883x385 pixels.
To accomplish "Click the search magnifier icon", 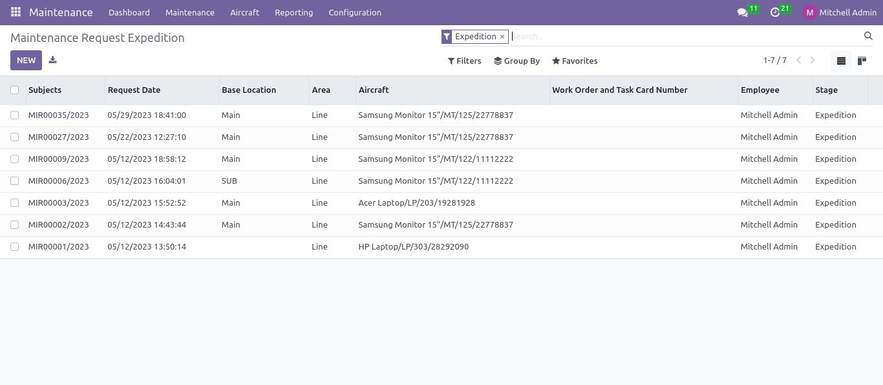I will point(868,36).
